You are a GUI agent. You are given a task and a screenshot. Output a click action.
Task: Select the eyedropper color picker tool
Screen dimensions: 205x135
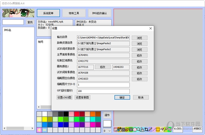pyautogui.click(x=165, y=130)
